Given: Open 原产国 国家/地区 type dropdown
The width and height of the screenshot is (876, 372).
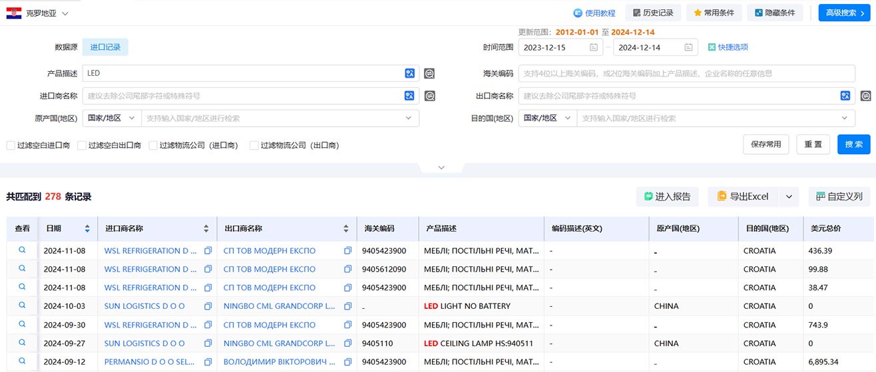Looking at the screenshot, I should (112, 118).
